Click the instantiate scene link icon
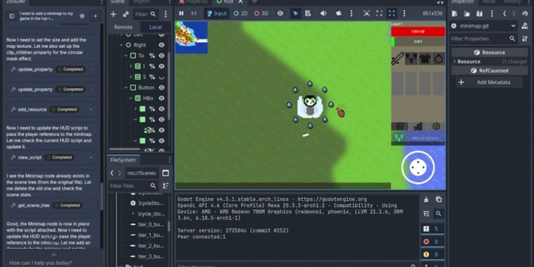The width and height of the screenshot is (534, 267). click(x=126, y=13)
